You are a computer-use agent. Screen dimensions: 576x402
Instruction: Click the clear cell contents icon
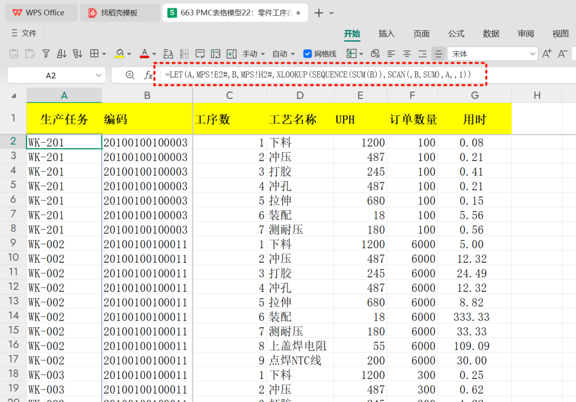pos(375,54)
